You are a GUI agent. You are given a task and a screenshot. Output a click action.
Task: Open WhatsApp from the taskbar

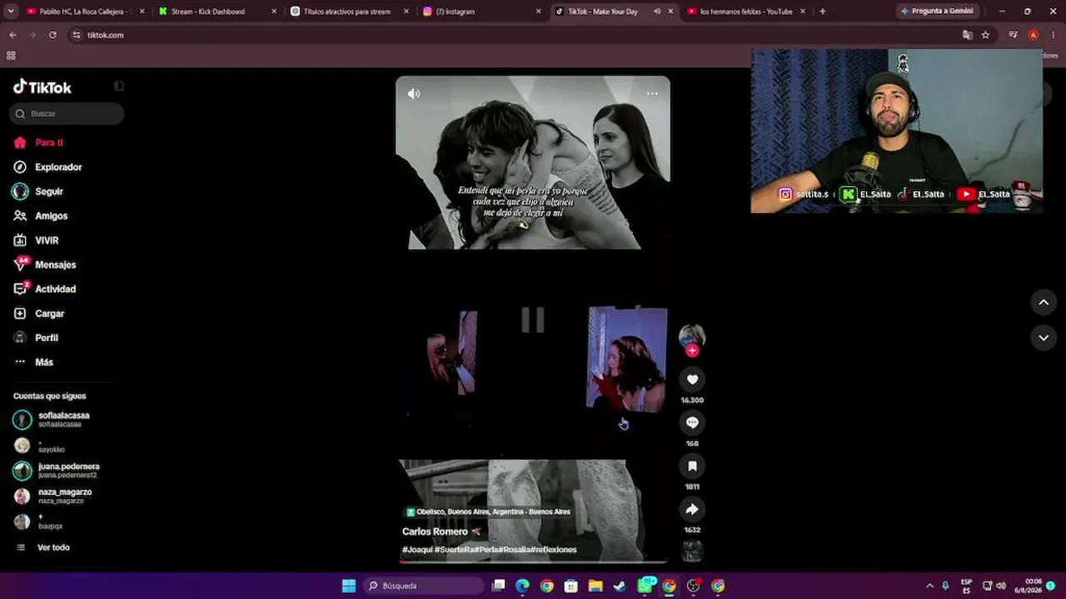[x=645, y=586]
